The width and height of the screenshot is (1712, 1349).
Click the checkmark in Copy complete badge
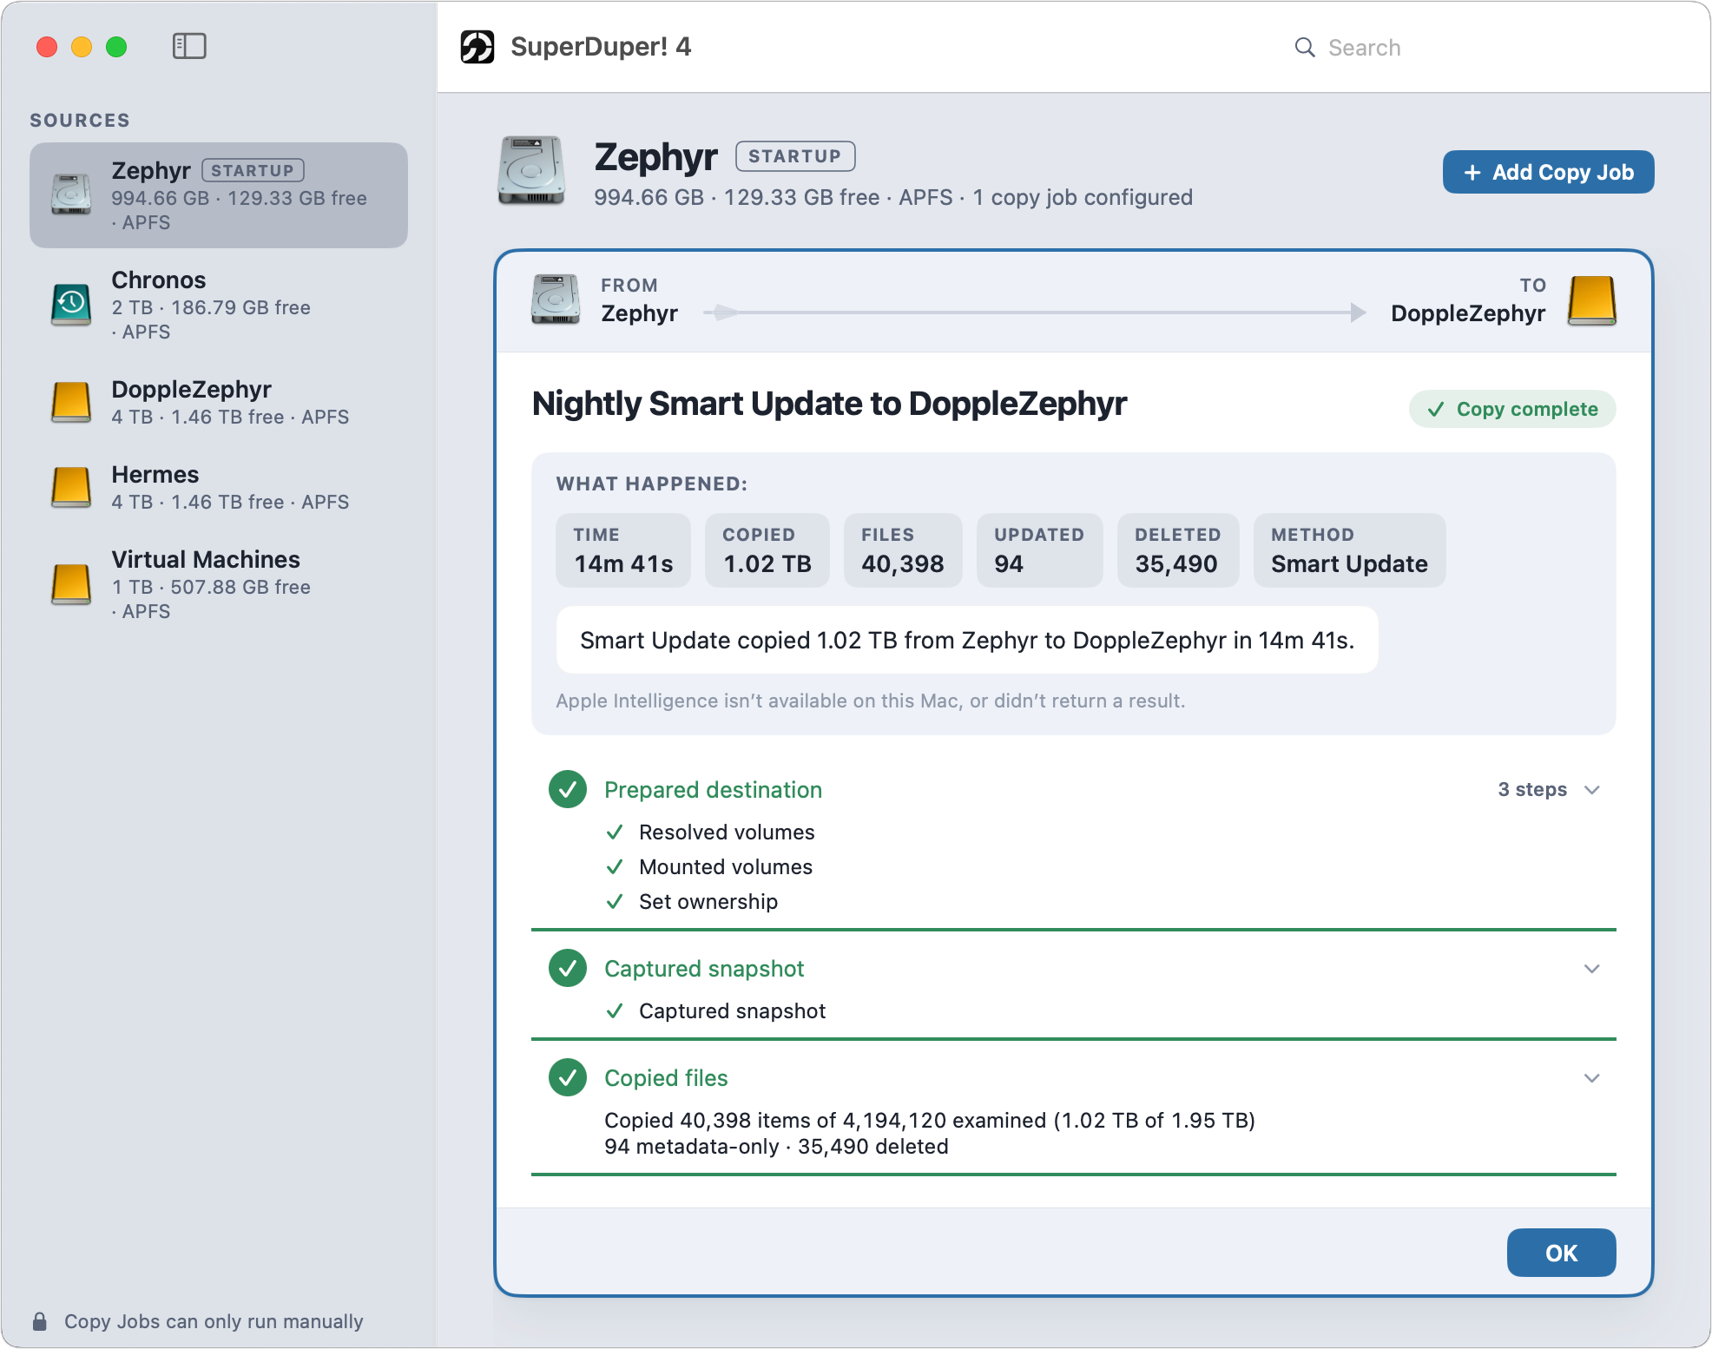pyautogui.click(x=1436, y=409)
